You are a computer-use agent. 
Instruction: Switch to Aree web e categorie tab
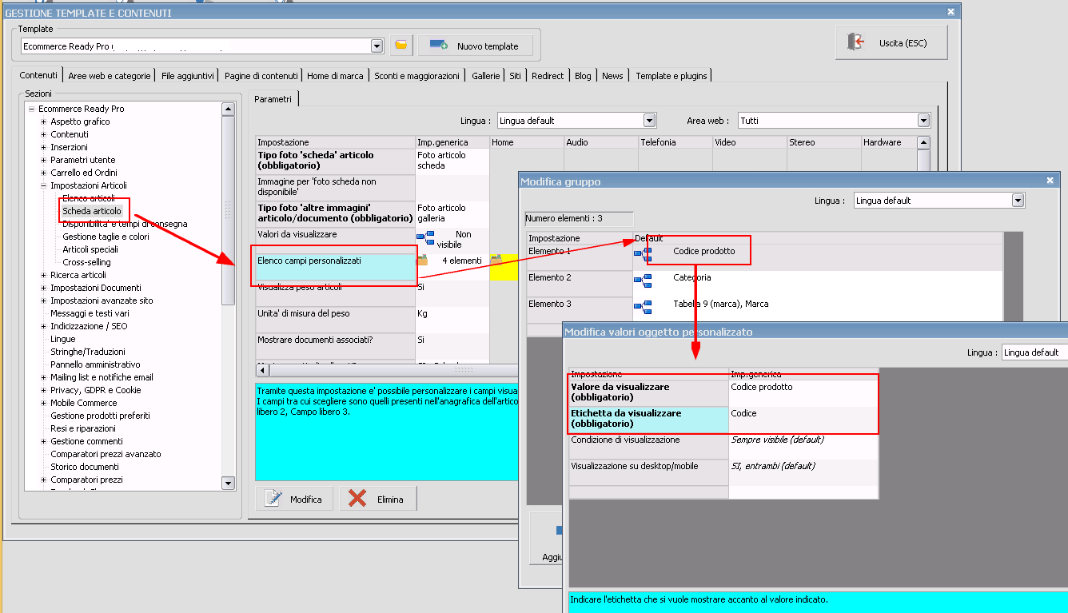click(x=109, y=76)
